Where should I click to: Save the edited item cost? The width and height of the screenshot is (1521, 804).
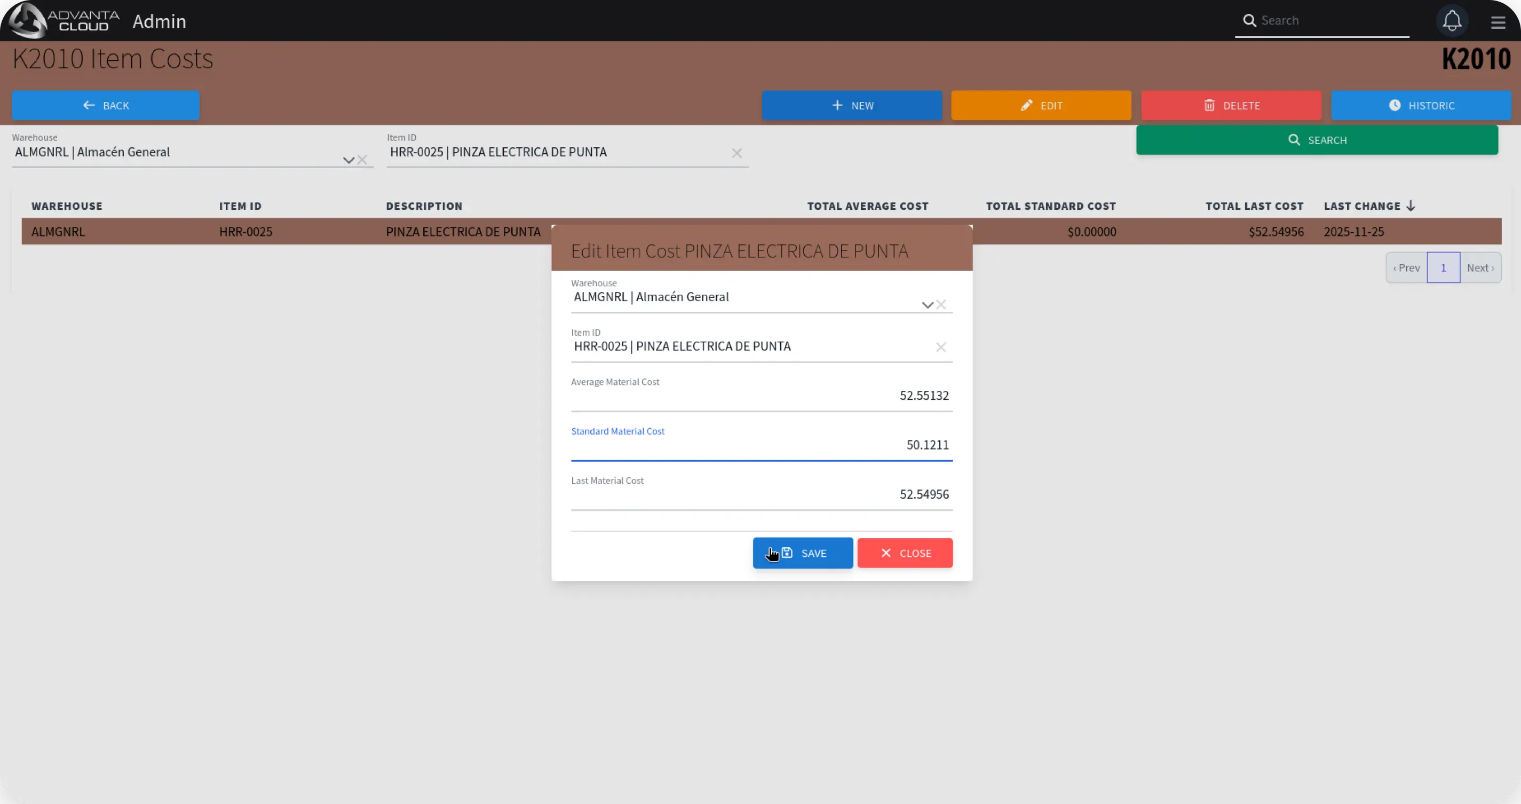pyautogui.click(x=803, y=553)
